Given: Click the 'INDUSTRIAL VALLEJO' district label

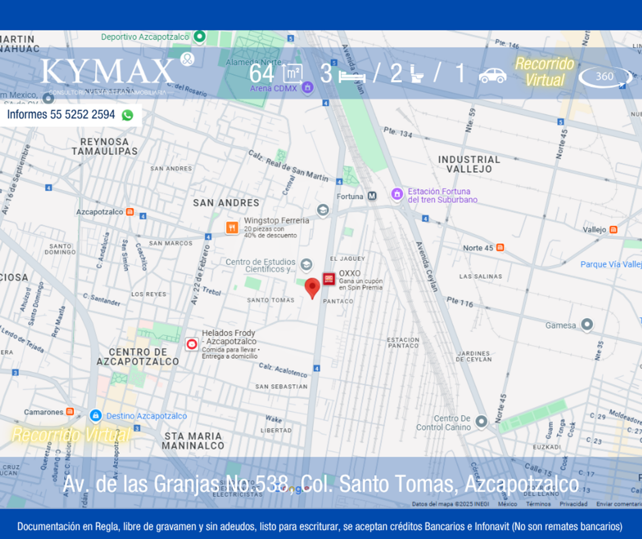Looking at the screenshot, I should [x=469, y=164].
